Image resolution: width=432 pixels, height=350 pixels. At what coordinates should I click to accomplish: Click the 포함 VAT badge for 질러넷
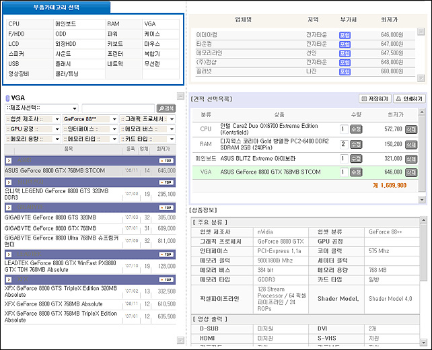[345, 71]
